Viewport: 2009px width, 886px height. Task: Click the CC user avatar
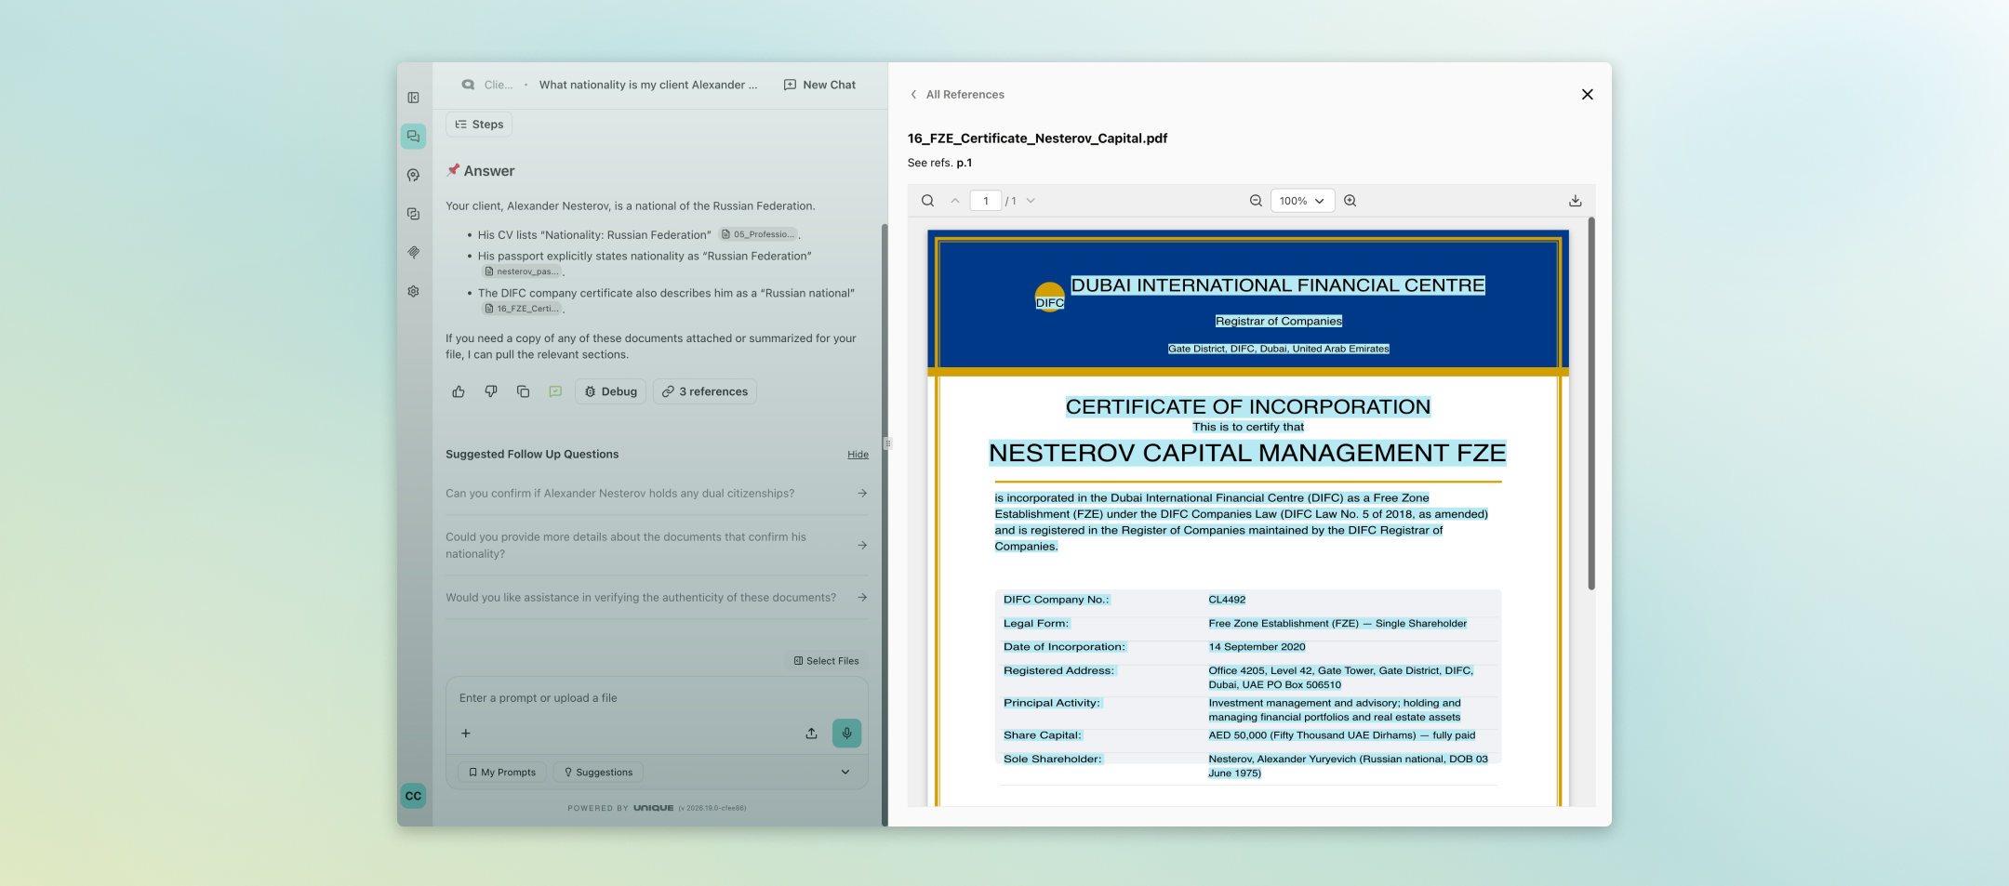pyautogui.click(x=413, y=796)
